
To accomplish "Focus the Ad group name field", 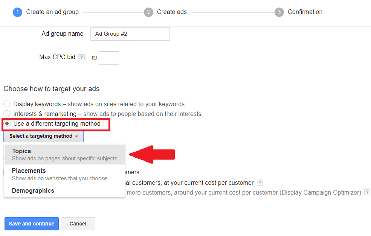I will [x=130, y=34].
